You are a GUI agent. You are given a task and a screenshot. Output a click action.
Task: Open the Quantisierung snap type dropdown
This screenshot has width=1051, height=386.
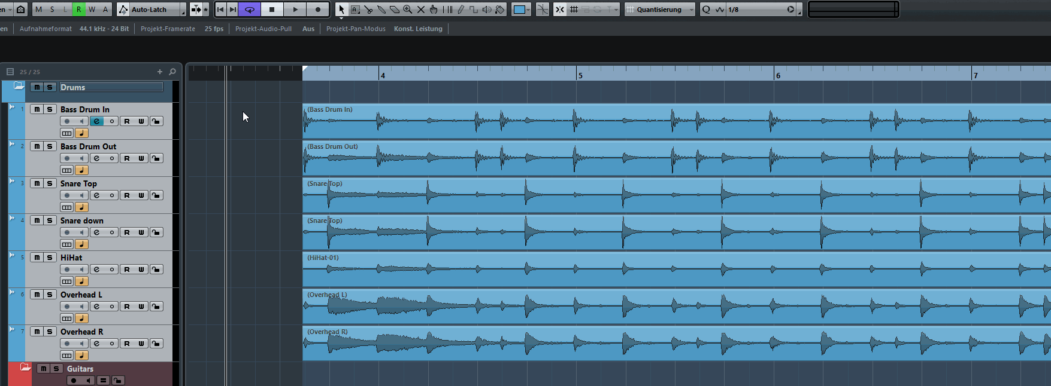coord(691,10)
